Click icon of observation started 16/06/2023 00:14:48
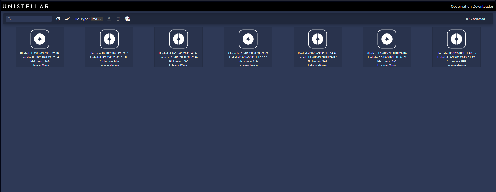Image resolution: width=496 pixels, height=192 pixels. coord(317,39)
